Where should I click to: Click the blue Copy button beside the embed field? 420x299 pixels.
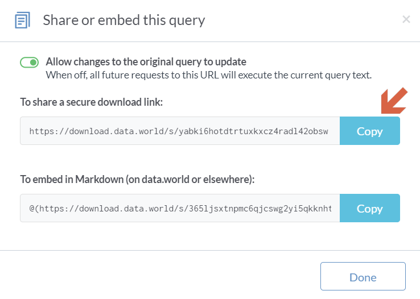tap(369, 209)
